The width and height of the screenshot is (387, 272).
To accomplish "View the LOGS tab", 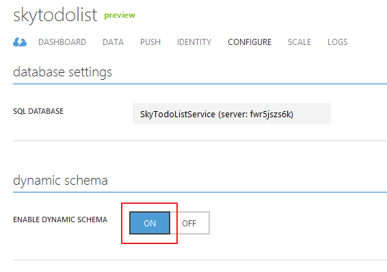I will 337,42.
